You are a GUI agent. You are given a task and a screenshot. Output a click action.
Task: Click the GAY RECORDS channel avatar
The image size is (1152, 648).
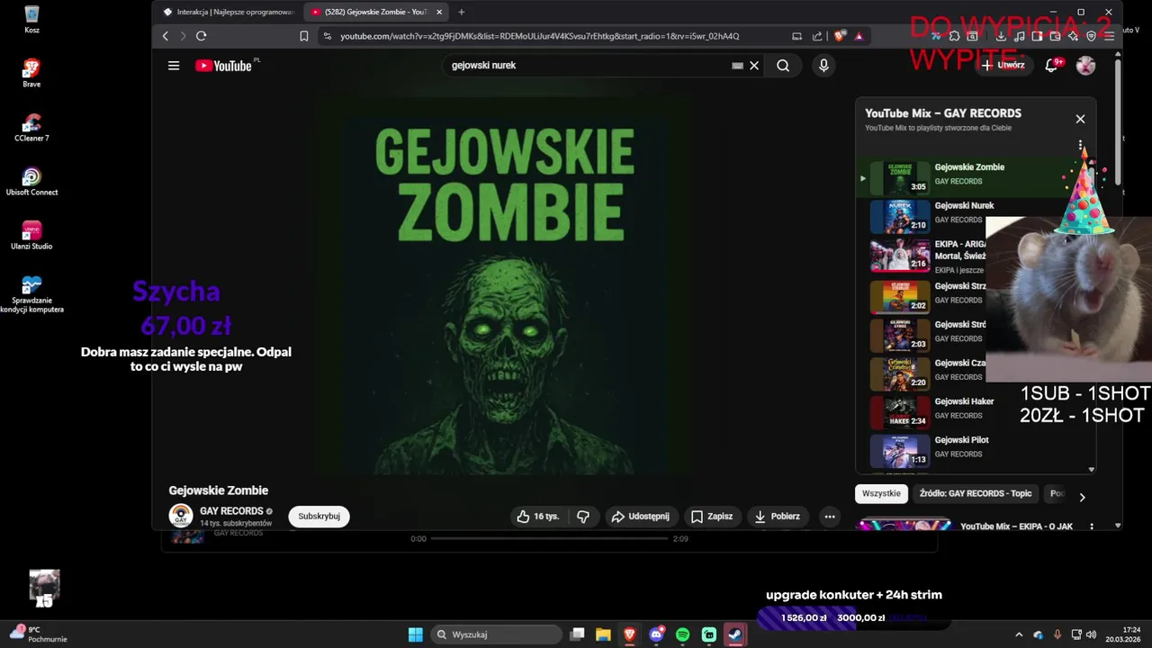click(181, 517)
